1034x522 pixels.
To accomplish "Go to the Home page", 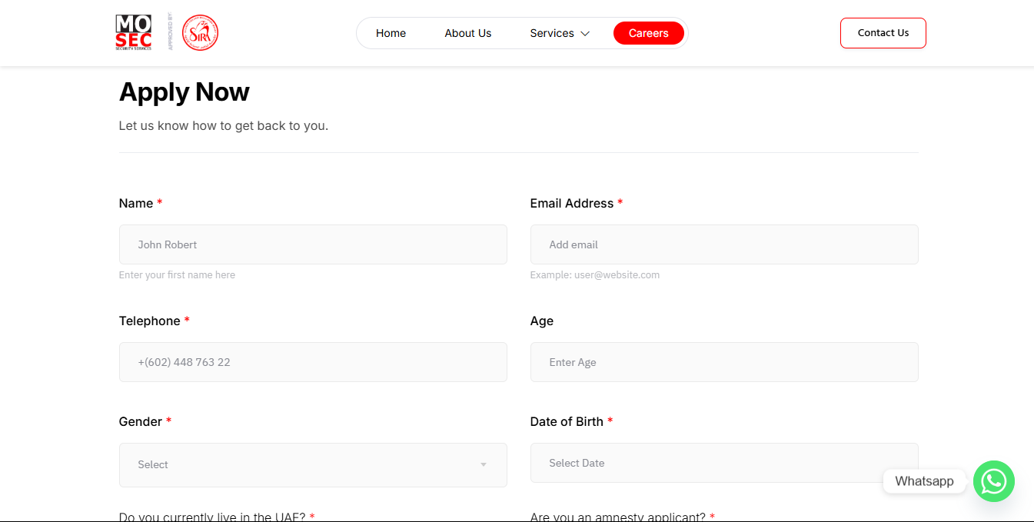I will click(x=391, y=33).
